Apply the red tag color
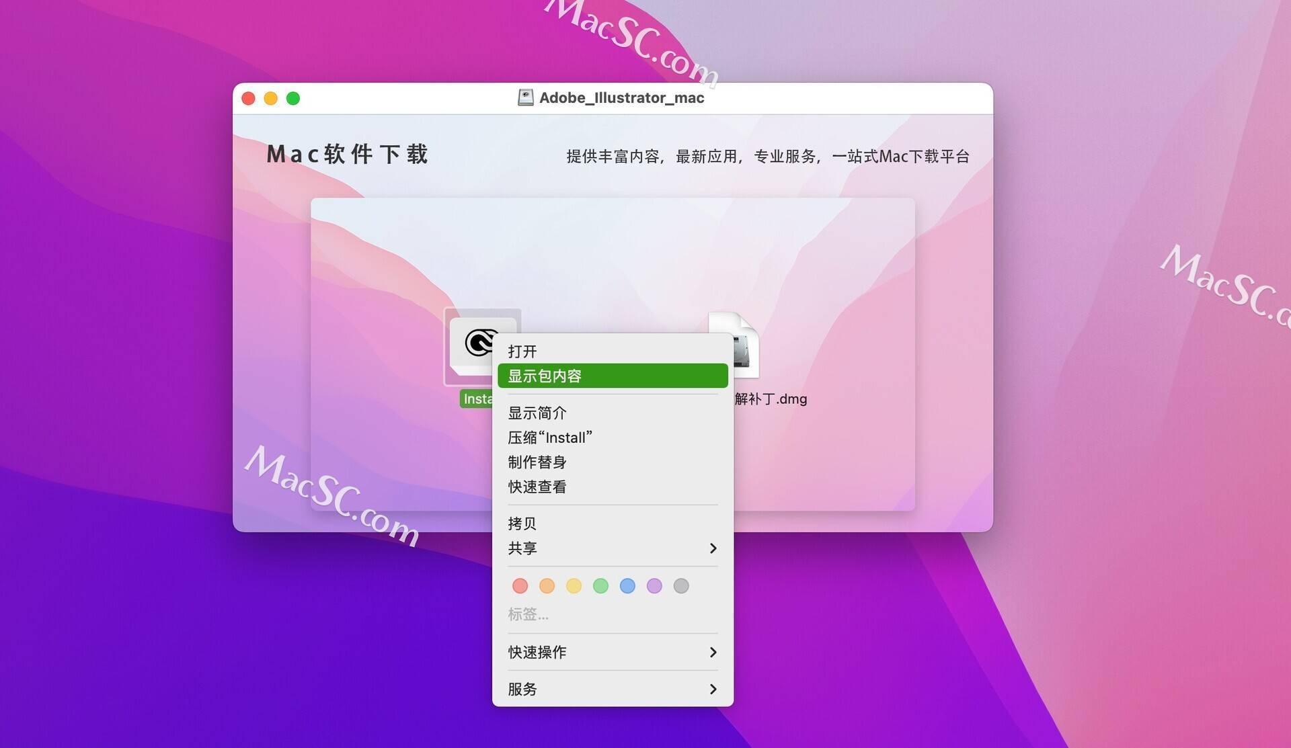The height and width of the screenshot is (748, 1291). click(520, 586)
